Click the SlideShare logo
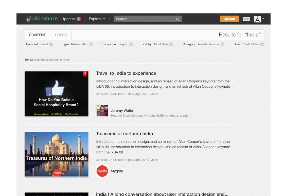The height and width of the screenshot is (196, 285). point(41,18)
